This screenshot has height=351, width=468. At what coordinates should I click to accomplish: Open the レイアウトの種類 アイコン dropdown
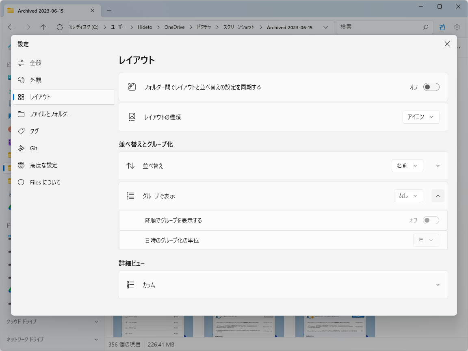(x=421, y=117)
